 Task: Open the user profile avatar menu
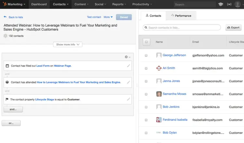[x=237, y=4]
